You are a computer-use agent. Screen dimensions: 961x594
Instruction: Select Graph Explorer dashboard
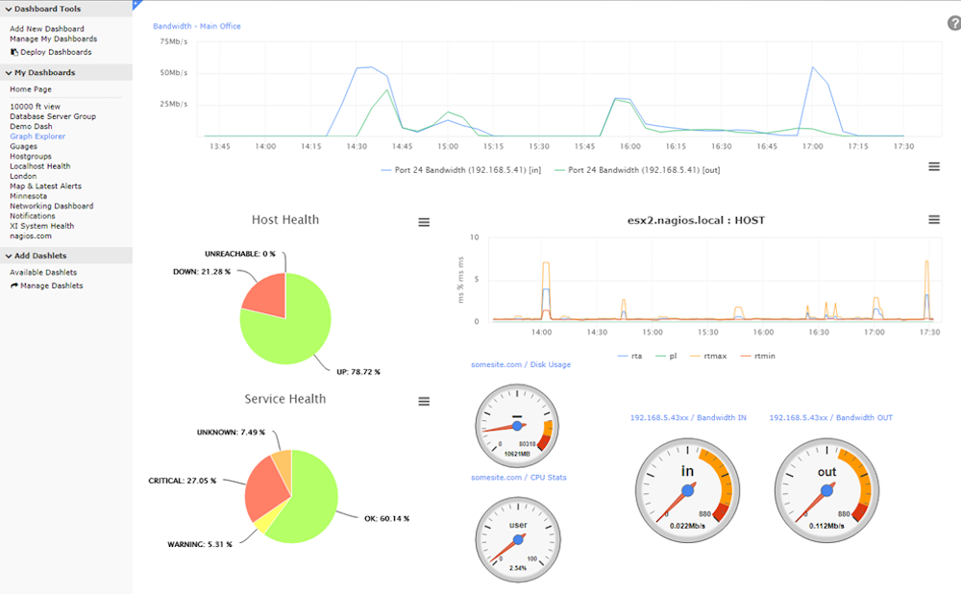[x=37, y=136]
